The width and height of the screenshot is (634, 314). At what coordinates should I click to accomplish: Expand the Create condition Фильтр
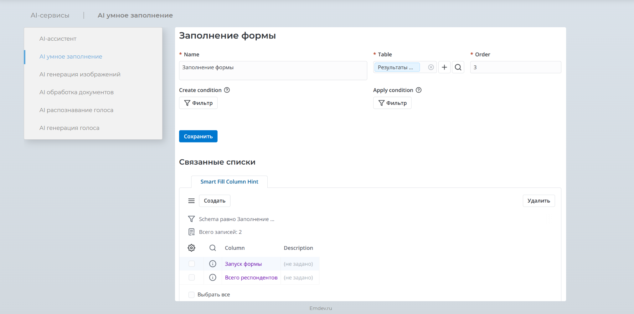(198, 103)
